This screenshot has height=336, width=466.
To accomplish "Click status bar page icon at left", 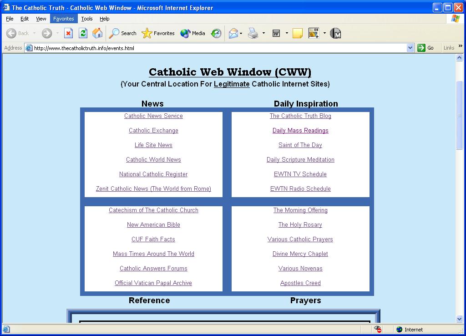I will click(6, 329).
